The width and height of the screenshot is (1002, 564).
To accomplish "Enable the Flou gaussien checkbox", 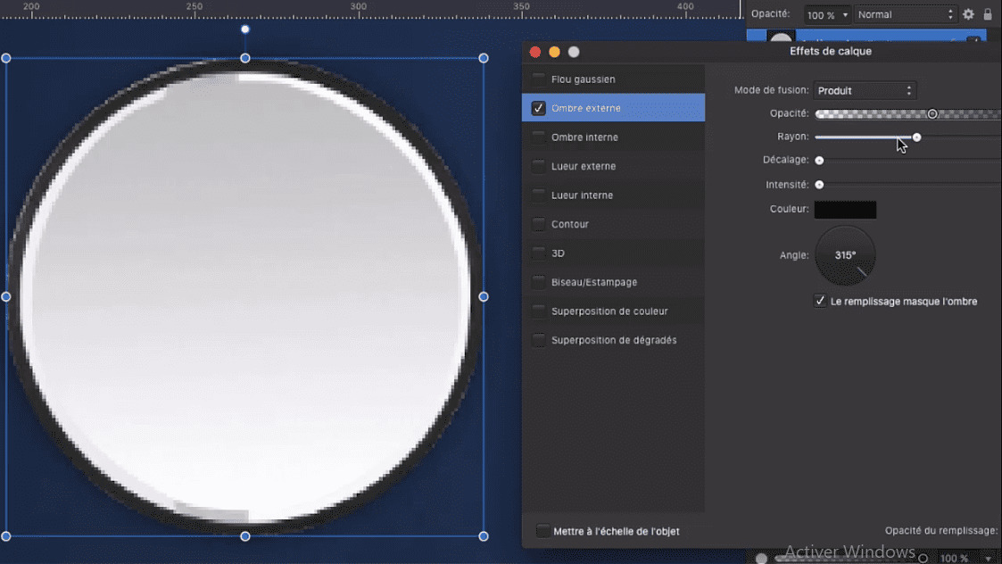I will [x=538, y=79].
